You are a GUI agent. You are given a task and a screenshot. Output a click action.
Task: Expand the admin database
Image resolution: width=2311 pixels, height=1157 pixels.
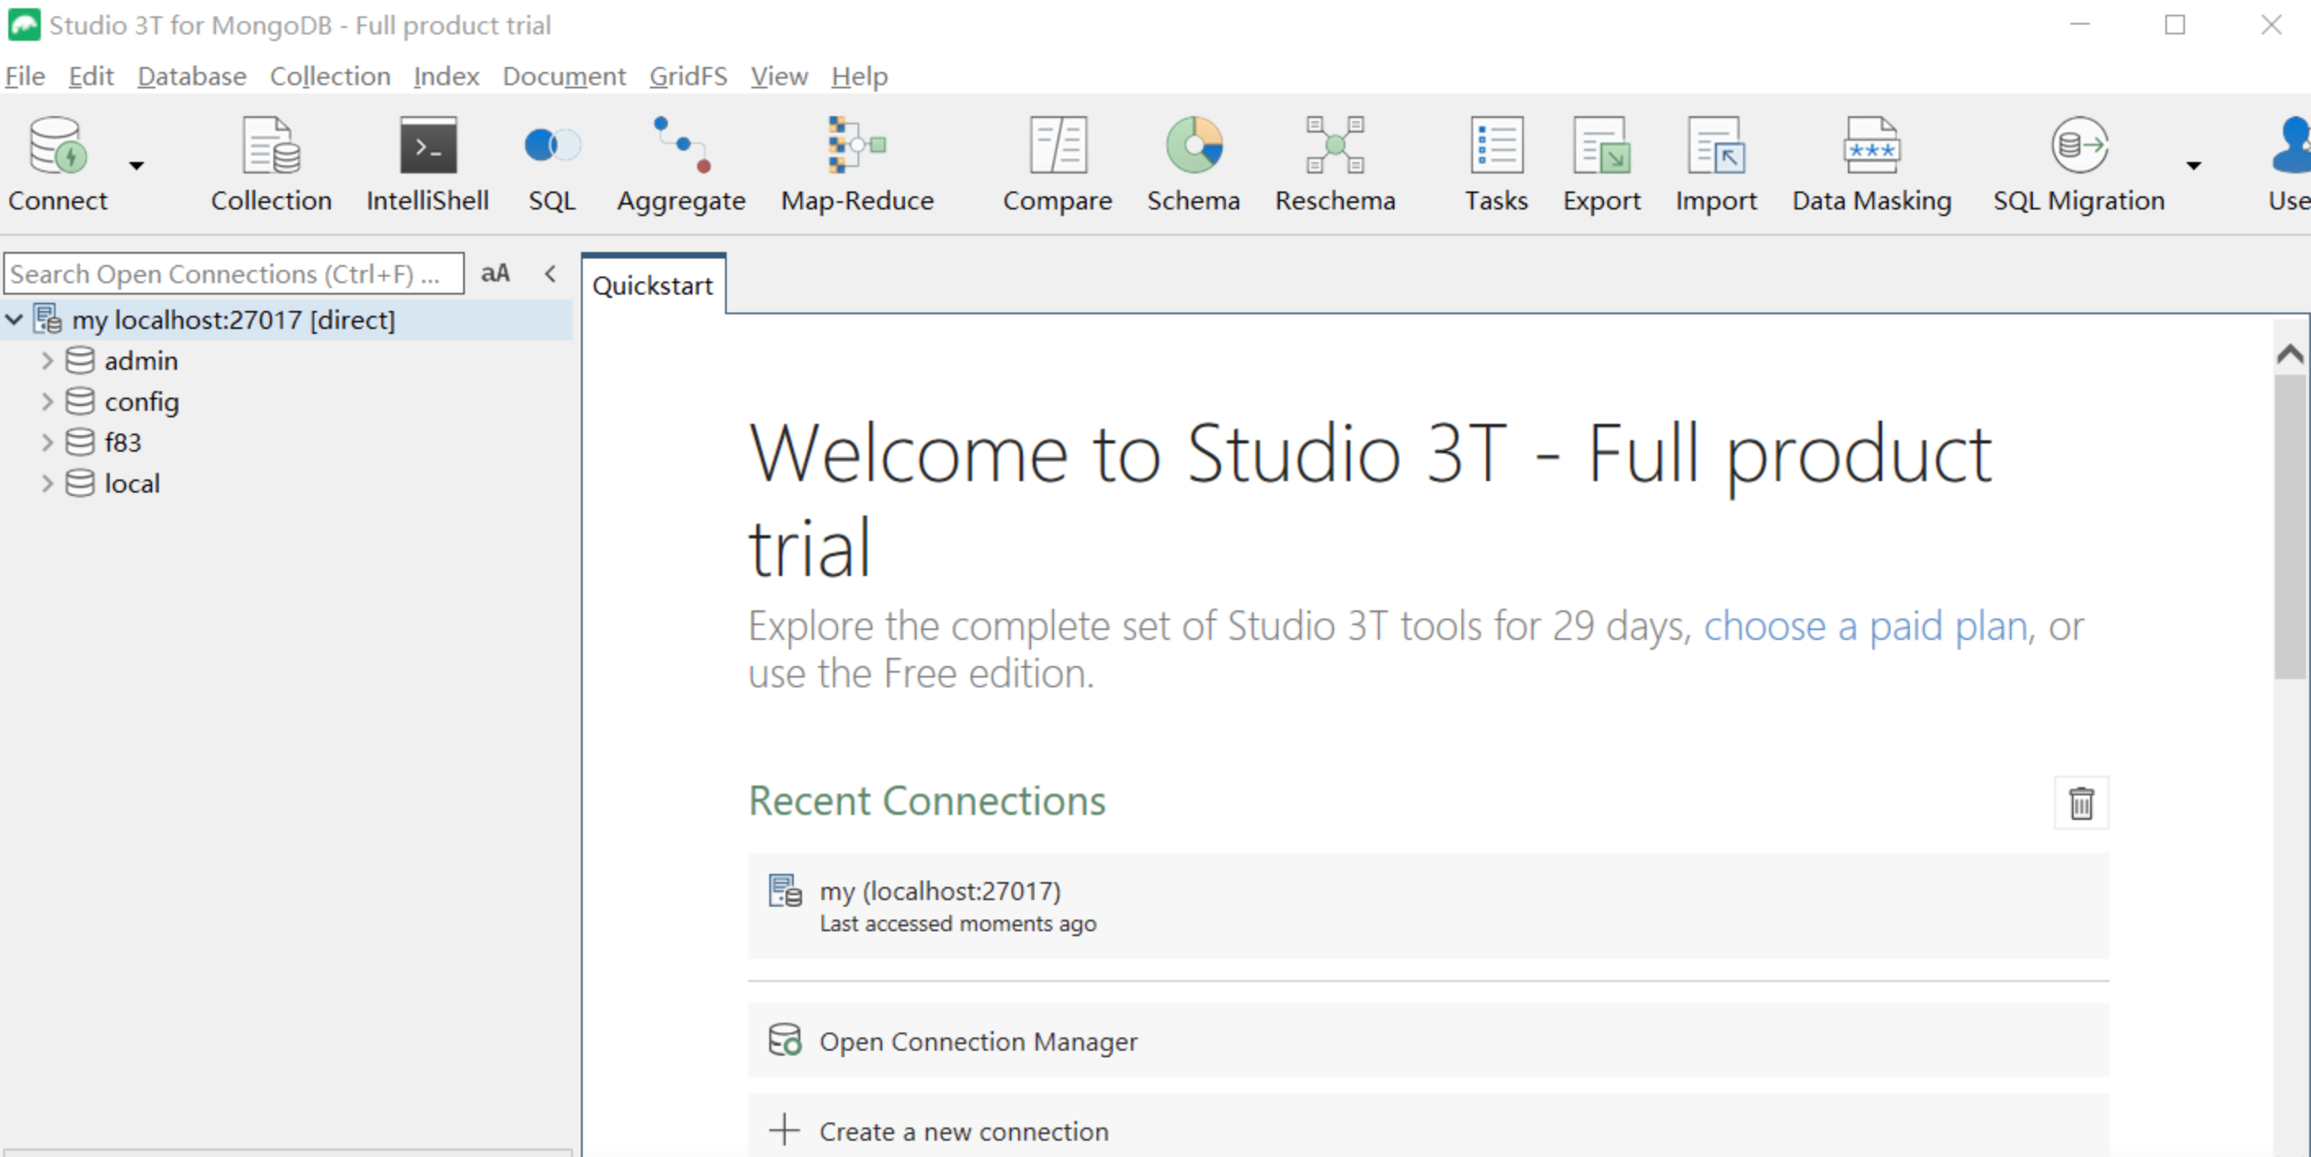tap(47, 361)
